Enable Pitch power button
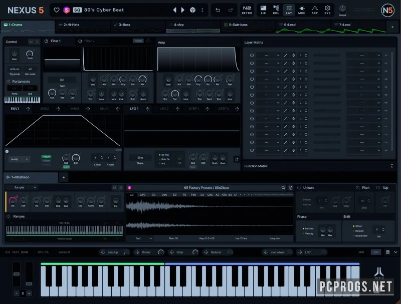The height and width of the screenshot is (304, 401). [x=357, y=188]
